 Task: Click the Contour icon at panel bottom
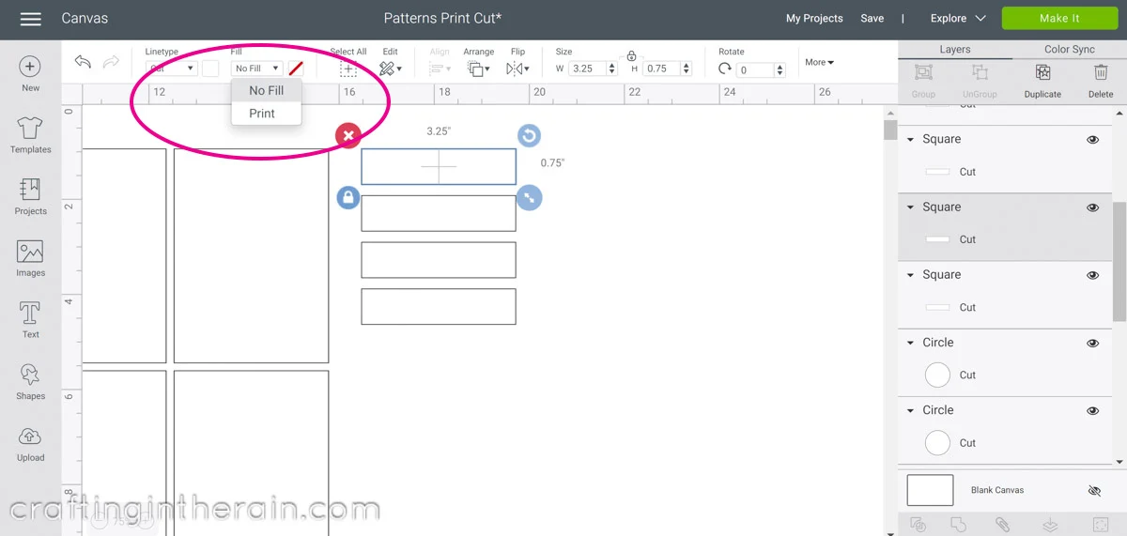(x=1101, y=525)
